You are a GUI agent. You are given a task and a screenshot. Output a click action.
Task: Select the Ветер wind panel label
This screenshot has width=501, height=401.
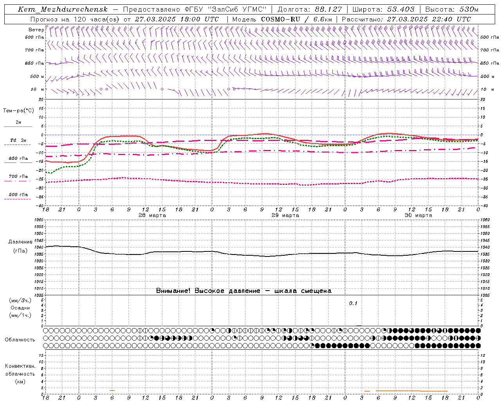click(36, 30)
